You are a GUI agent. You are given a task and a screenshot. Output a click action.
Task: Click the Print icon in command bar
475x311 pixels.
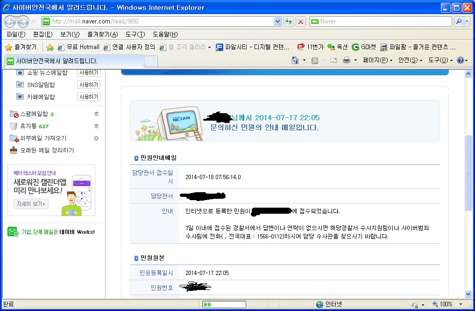347,60
